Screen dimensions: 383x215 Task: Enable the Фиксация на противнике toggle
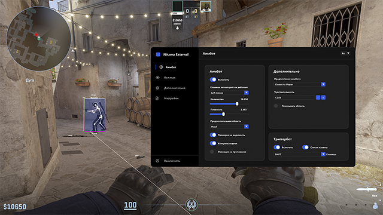213,152
